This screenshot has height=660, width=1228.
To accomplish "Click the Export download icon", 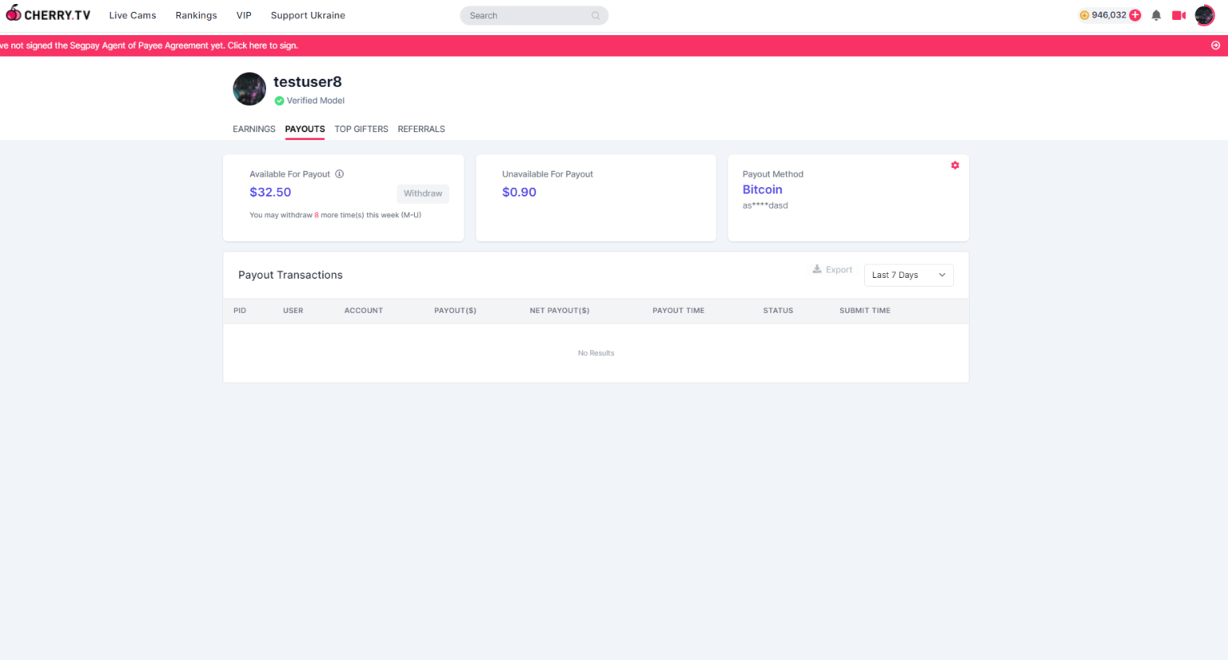I will point(817,269).
